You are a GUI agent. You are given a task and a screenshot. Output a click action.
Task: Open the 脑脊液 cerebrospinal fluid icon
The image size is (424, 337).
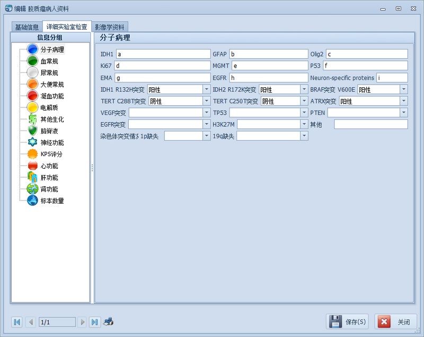click(32, 132)
